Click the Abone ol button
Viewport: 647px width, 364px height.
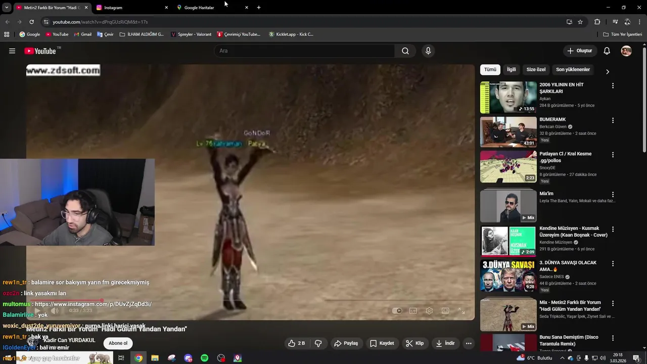pos(118,343)
